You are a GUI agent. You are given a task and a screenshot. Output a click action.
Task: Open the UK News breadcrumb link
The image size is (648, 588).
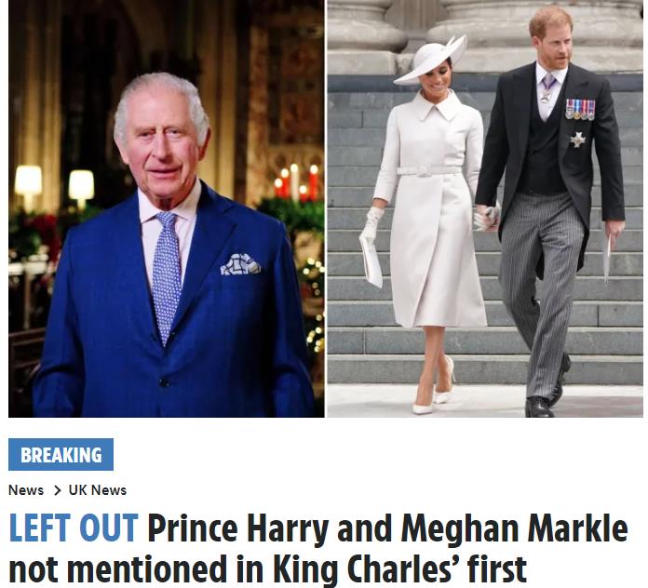pos(98,490)
